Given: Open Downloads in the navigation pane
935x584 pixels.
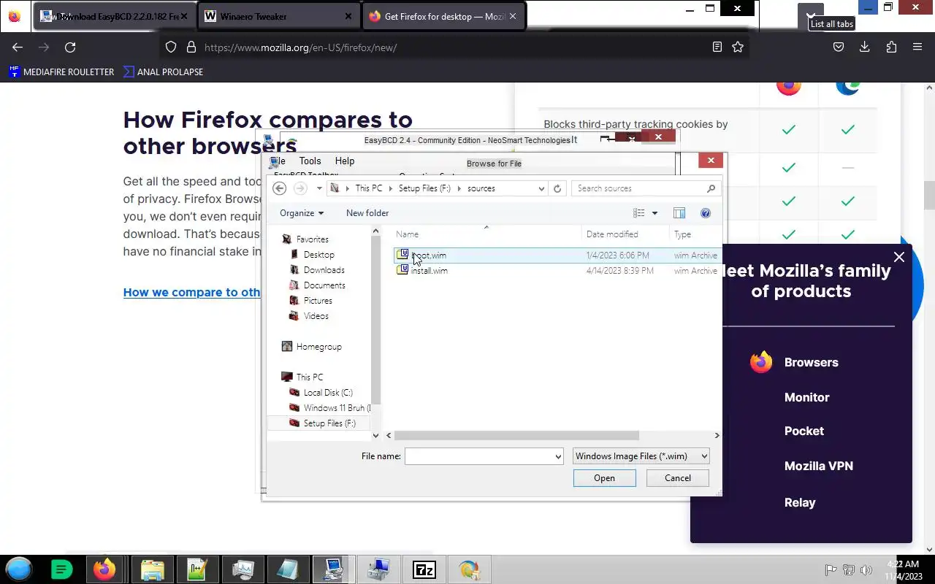Looking at the screenshot, I should click(324, 270).
